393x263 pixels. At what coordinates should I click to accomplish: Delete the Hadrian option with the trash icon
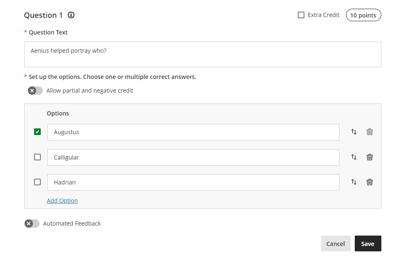pos(370,182)
